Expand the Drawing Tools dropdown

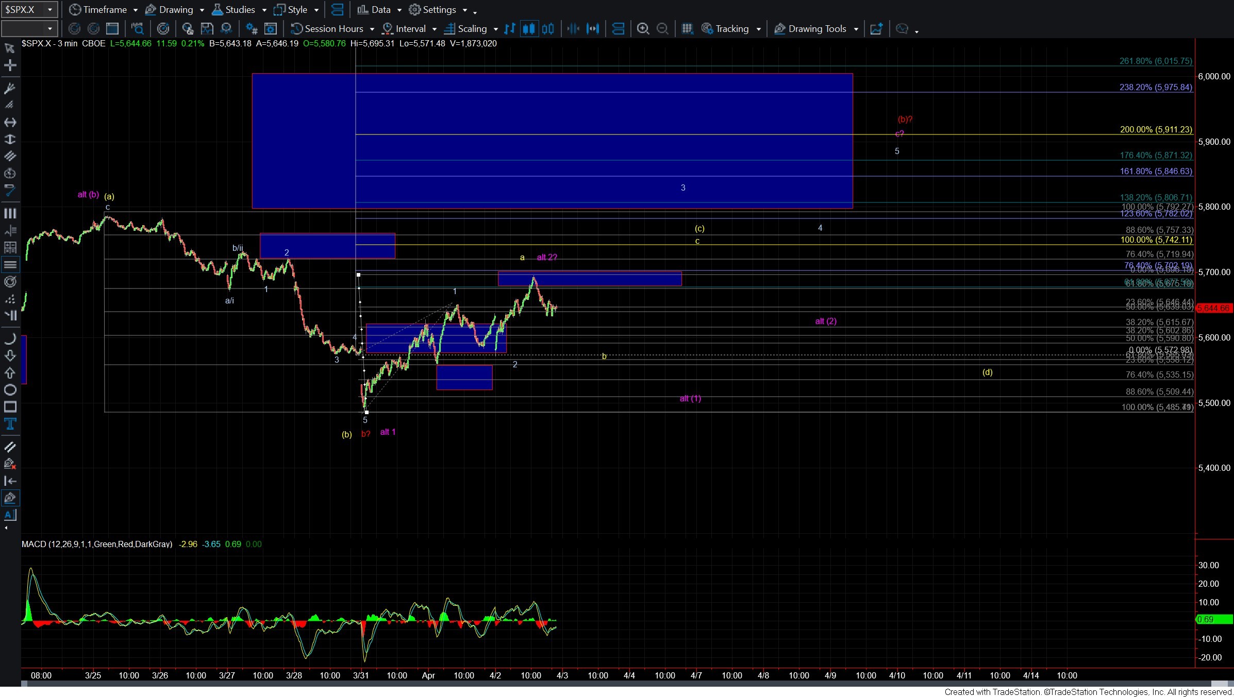coord(856,29)
